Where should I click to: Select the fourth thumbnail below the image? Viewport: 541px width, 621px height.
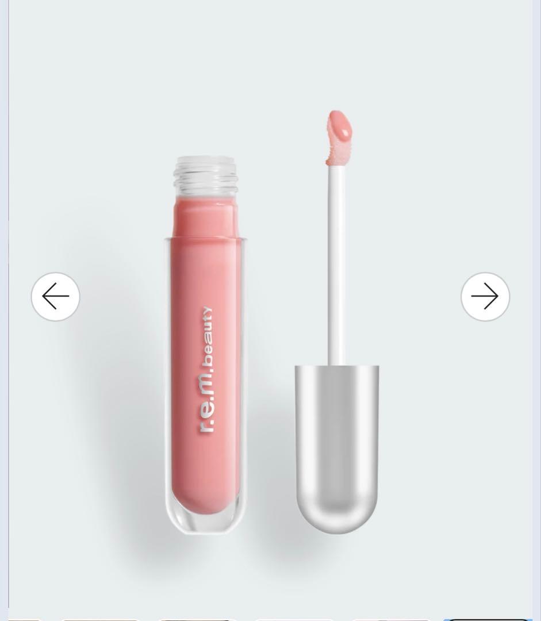(294, 619)
